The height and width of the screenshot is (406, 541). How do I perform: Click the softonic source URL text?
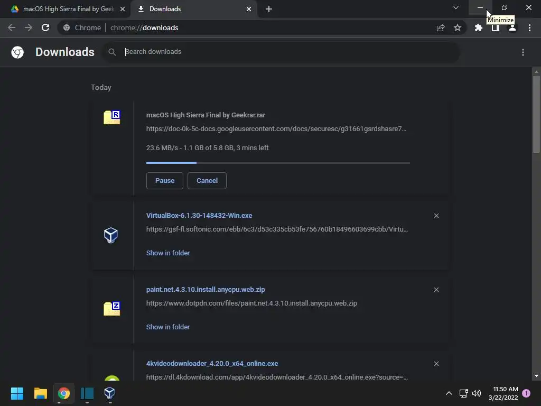[277, 229]
